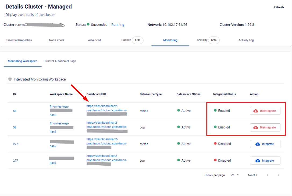Click the layers icon beside Integrated Monitoring Workspace
Image resolution: width=292 pixels, height=196 pixels.
click(x=10, y=79)
